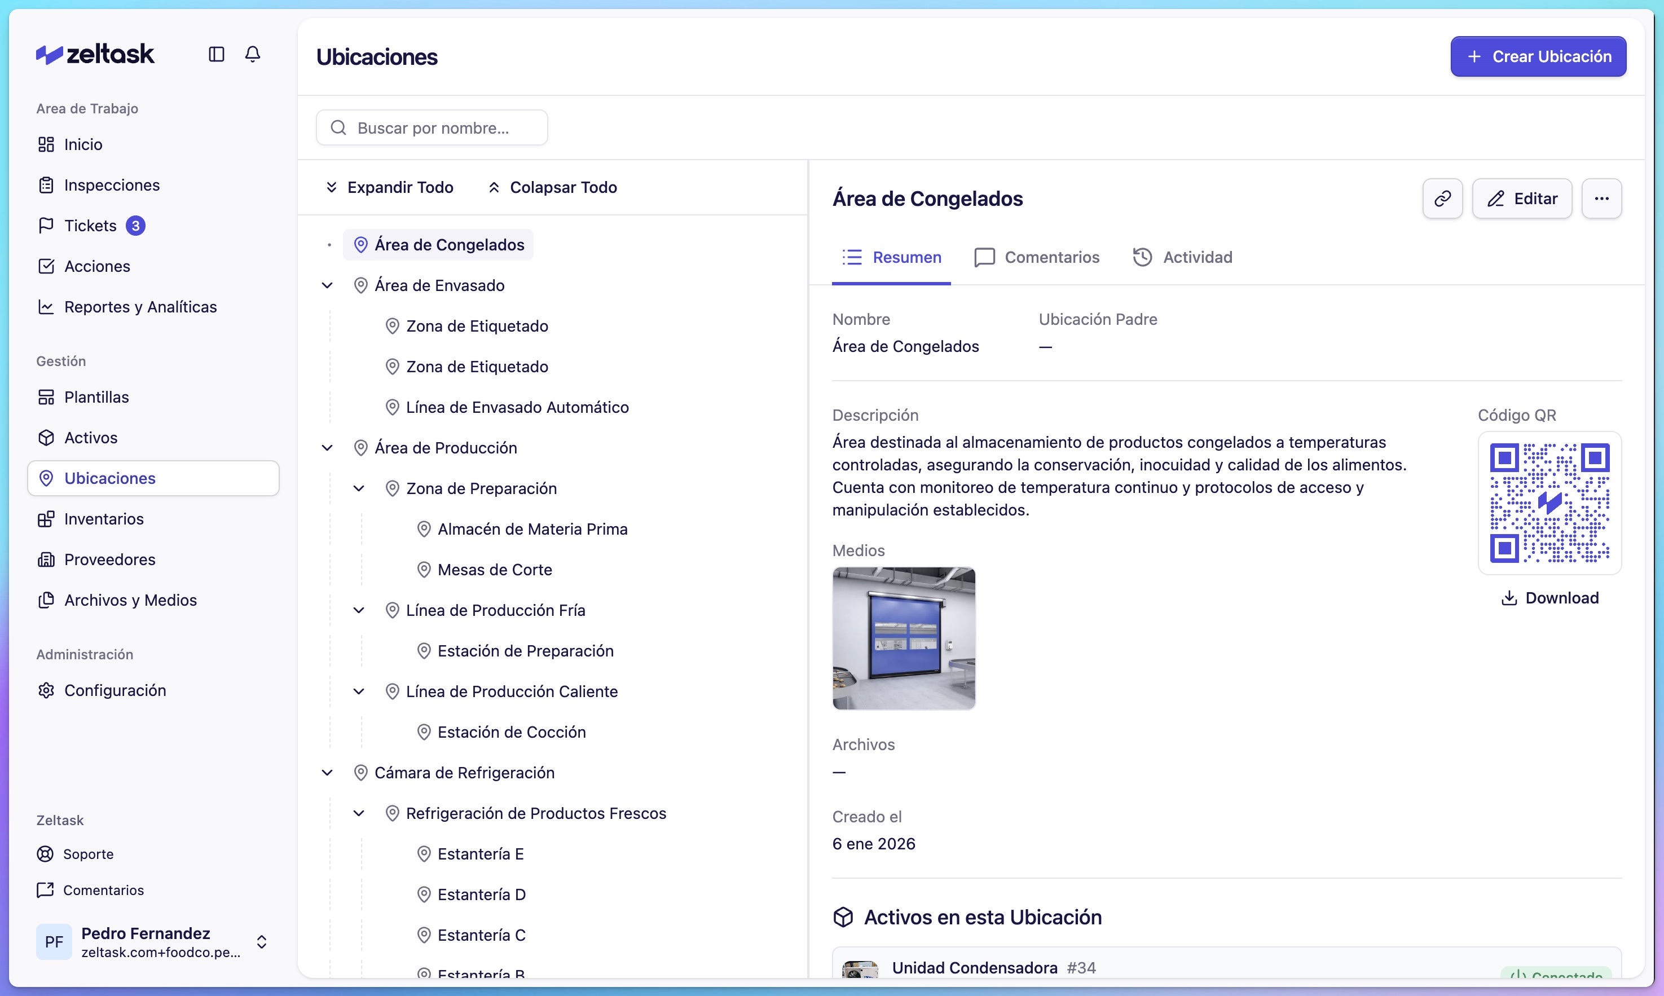This screenshot has height=996, width=1664.
Task: Open the notifications bell
Action: (252, 54)
